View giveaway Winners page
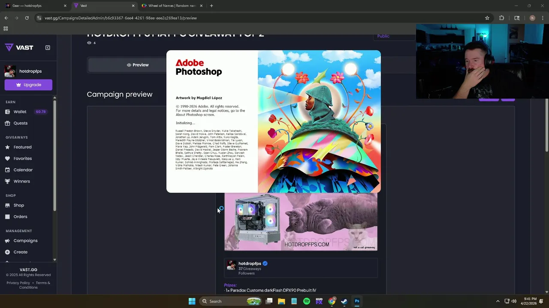 (21, 181)
